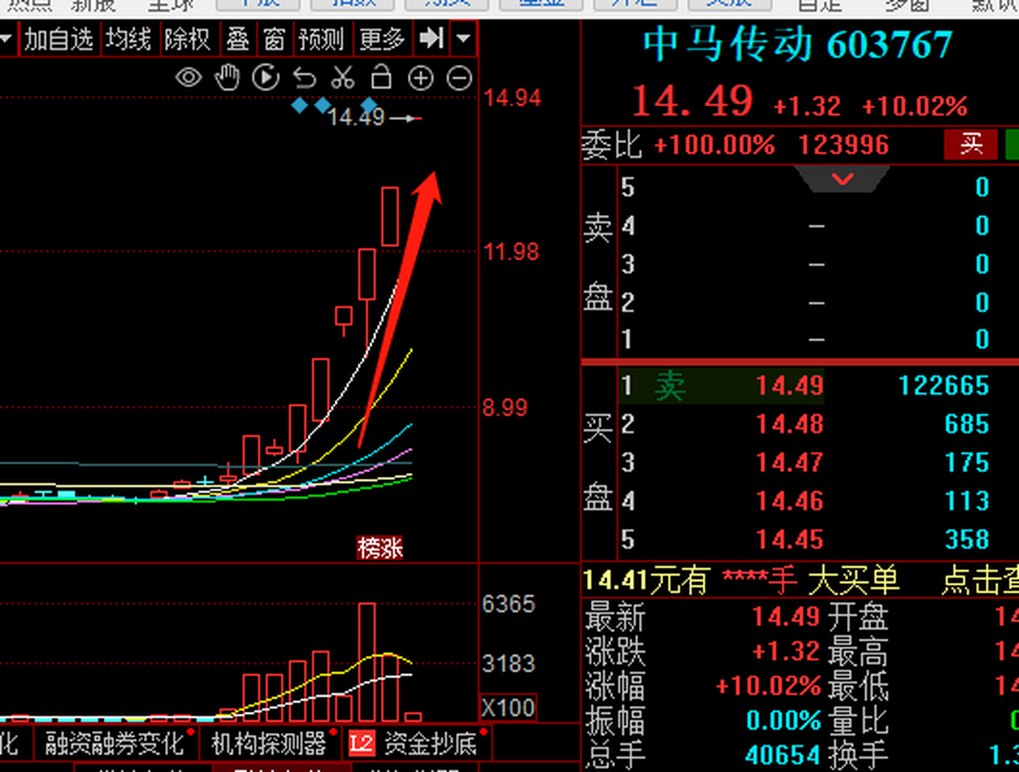Open the toolbar dropdown arrow at far right

[462, 39]
